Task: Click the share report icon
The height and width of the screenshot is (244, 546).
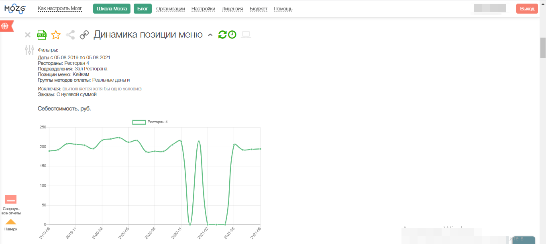Action: [x=70, y=35]
